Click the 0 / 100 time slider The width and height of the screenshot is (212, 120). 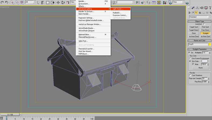10,115
